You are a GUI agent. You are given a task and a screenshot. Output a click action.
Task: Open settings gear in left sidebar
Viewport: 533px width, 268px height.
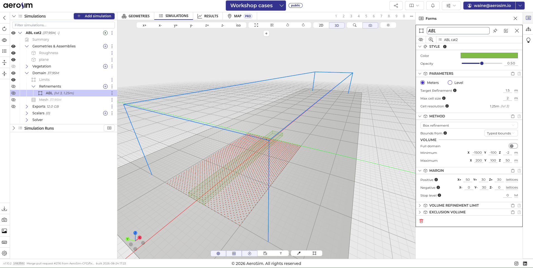tap(4, 253)
